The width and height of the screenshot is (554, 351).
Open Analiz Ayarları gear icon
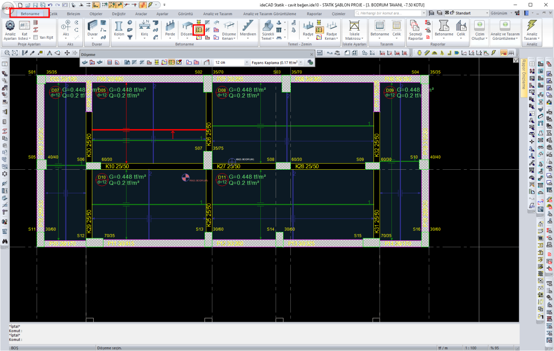pos(10,26)
